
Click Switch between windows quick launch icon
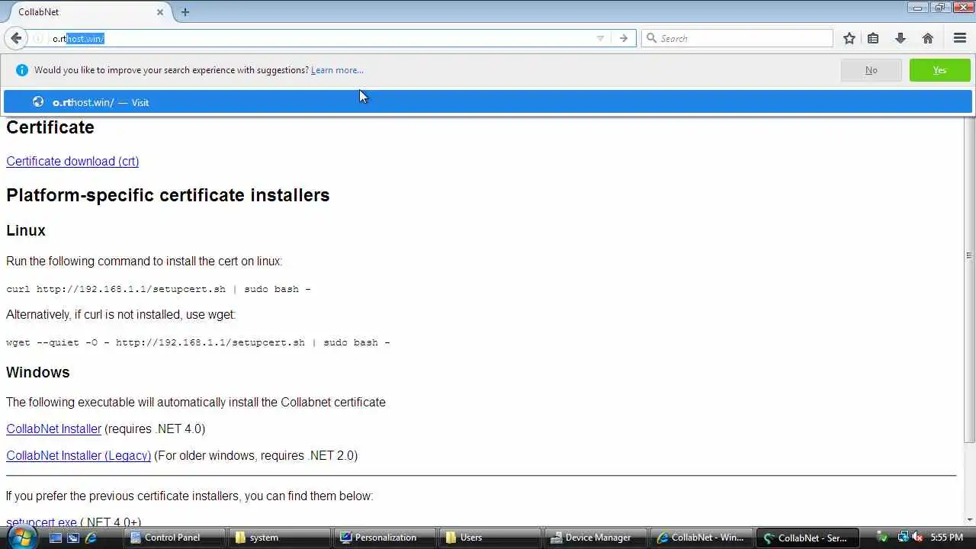[73, 538]
